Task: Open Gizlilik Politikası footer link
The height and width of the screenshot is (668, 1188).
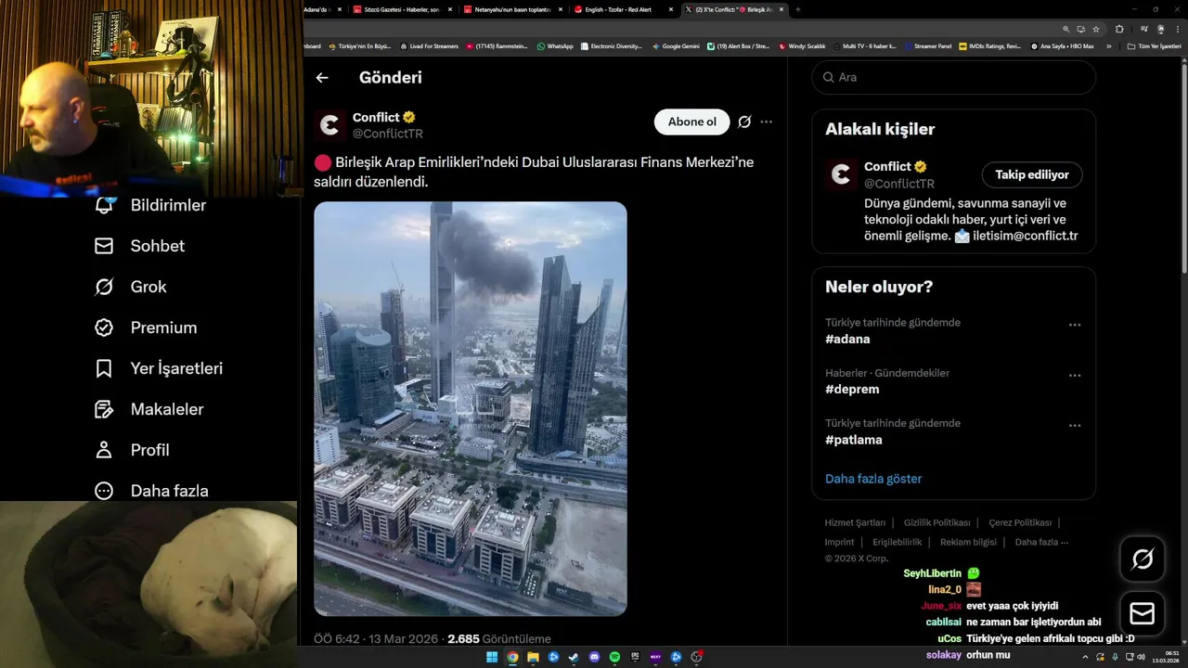Action: pos(937,522)
